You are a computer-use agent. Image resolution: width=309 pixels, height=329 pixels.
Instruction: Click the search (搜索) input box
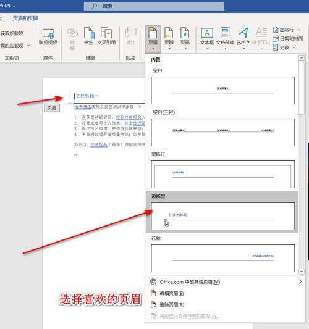154,6
